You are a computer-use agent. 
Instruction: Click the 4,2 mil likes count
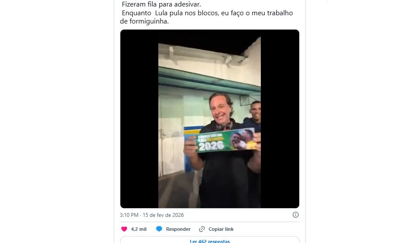139,229
